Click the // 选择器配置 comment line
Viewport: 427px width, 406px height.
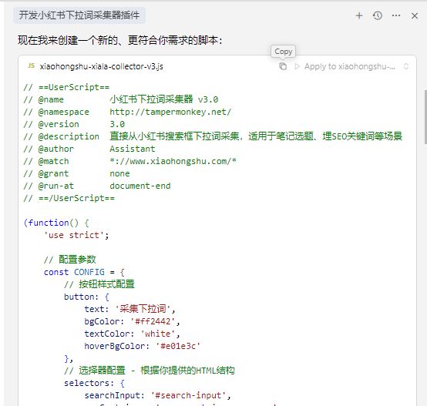[150, 371]
